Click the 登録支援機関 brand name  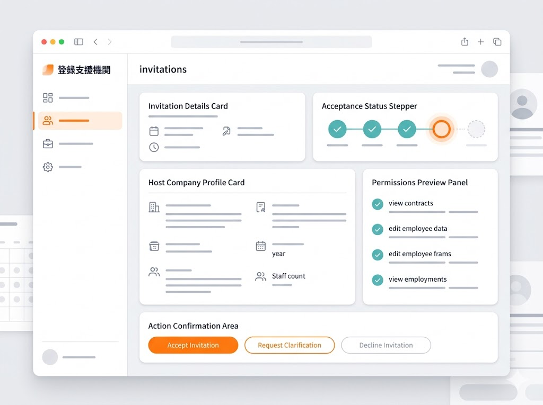[84, 70]
